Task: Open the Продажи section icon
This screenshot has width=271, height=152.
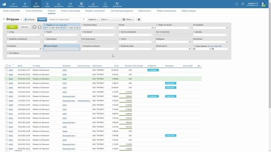Action: [36, 4]
